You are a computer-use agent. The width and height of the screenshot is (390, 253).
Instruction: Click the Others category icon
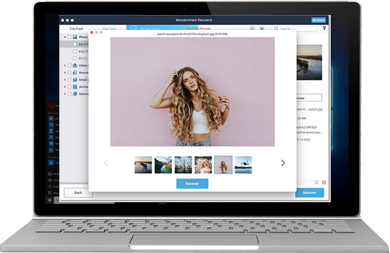[x=75, y=94]
